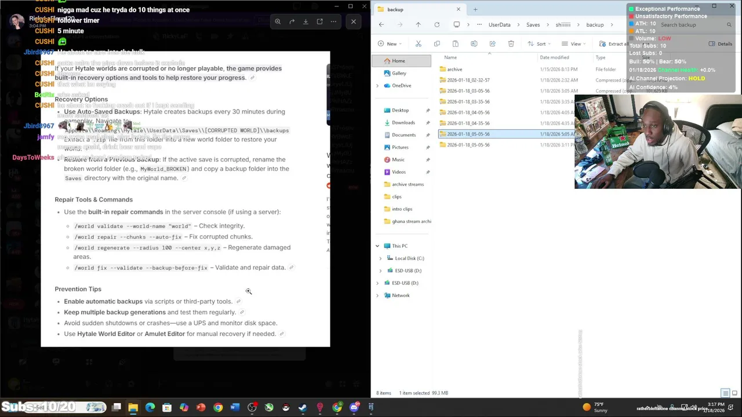Expand Local Disk (C:) node
The image size is (742, 417).
pos(381,258)
